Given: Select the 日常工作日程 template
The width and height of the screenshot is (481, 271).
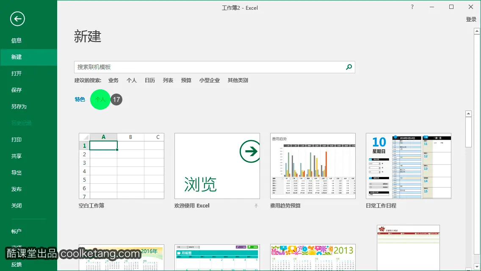Looking at the screenshot, I should tap(409, 166).
